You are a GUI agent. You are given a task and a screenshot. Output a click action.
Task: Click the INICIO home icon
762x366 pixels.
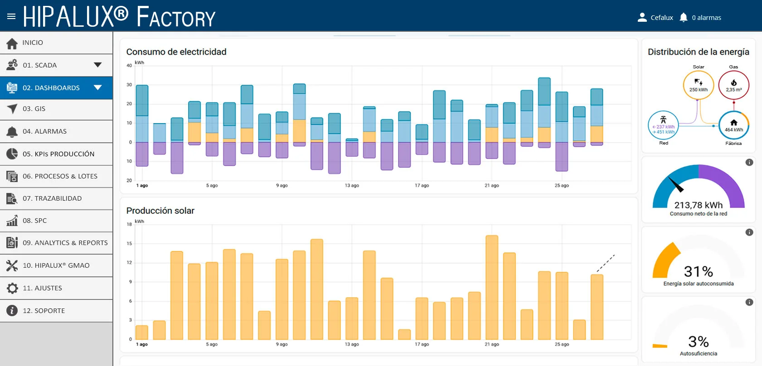click(x=12, y=43)
